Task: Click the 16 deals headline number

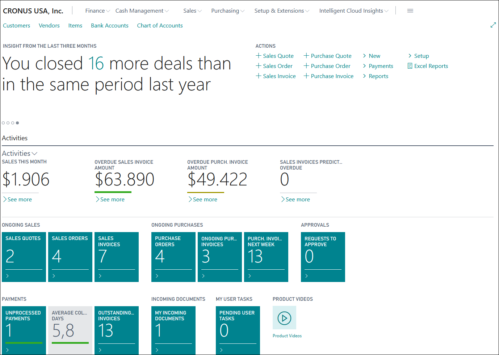Action: 96,63
